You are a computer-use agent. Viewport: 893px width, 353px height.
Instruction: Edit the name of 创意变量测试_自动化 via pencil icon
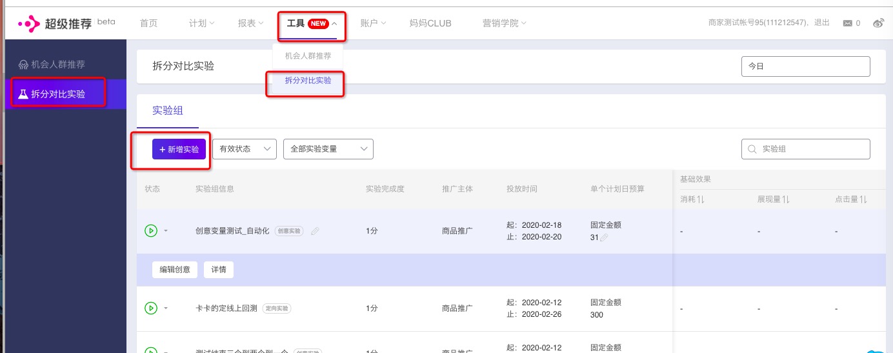(x=315, y=231)
